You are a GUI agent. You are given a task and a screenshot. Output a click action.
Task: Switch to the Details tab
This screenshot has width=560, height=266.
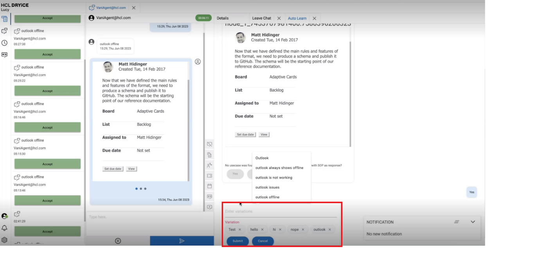pyautogui.click(x=223, y=18)
